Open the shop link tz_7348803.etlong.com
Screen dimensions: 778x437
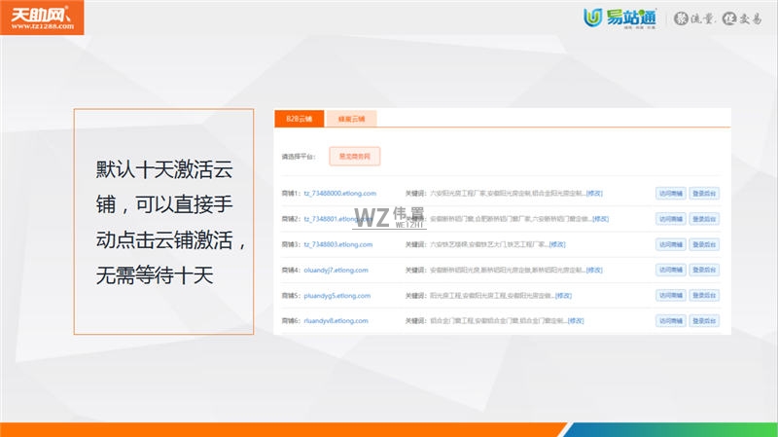point(337,244)
